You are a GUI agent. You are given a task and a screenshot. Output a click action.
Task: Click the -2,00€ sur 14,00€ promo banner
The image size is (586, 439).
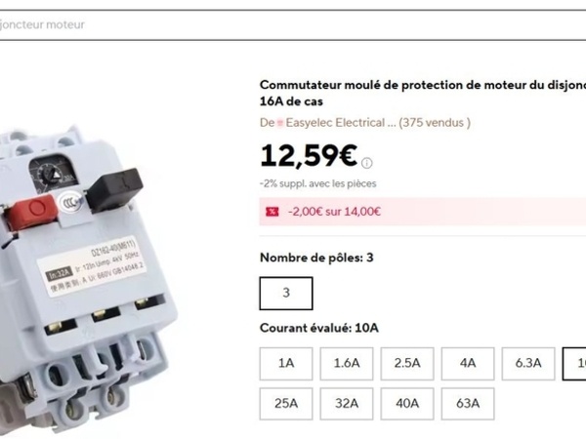click(334, 211)
